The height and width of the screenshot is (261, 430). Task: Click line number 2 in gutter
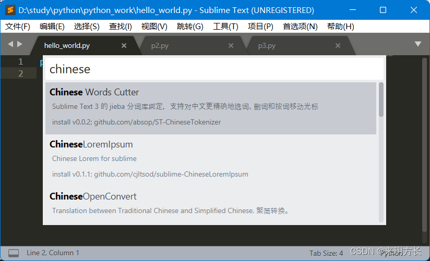pos(20,73)
